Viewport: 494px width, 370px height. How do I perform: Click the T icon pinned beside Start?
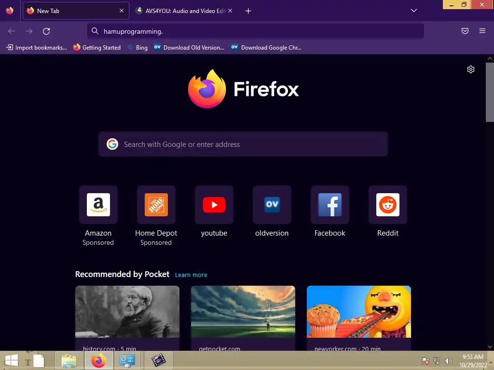pos(27,362)
